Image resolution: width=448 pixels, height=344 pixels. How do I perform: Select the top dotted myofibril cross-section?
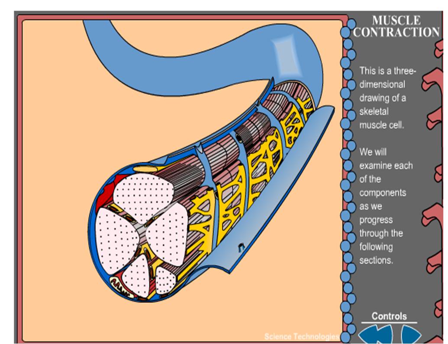[x=143, y=194]
